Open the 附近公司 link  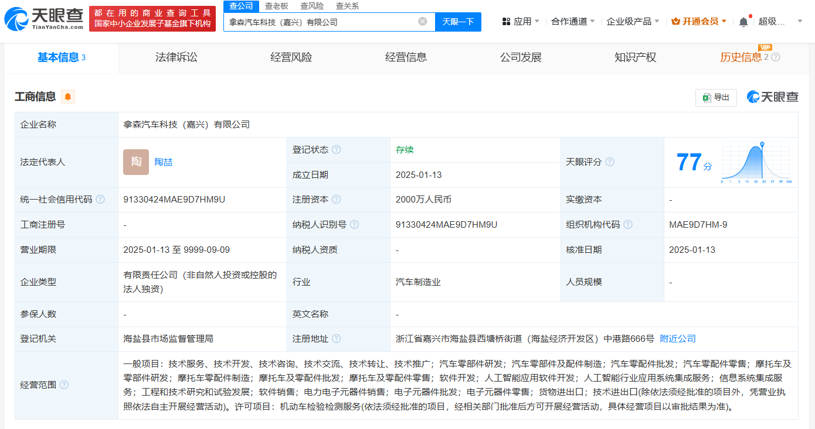pyautogui.click(x=678, y=339)
